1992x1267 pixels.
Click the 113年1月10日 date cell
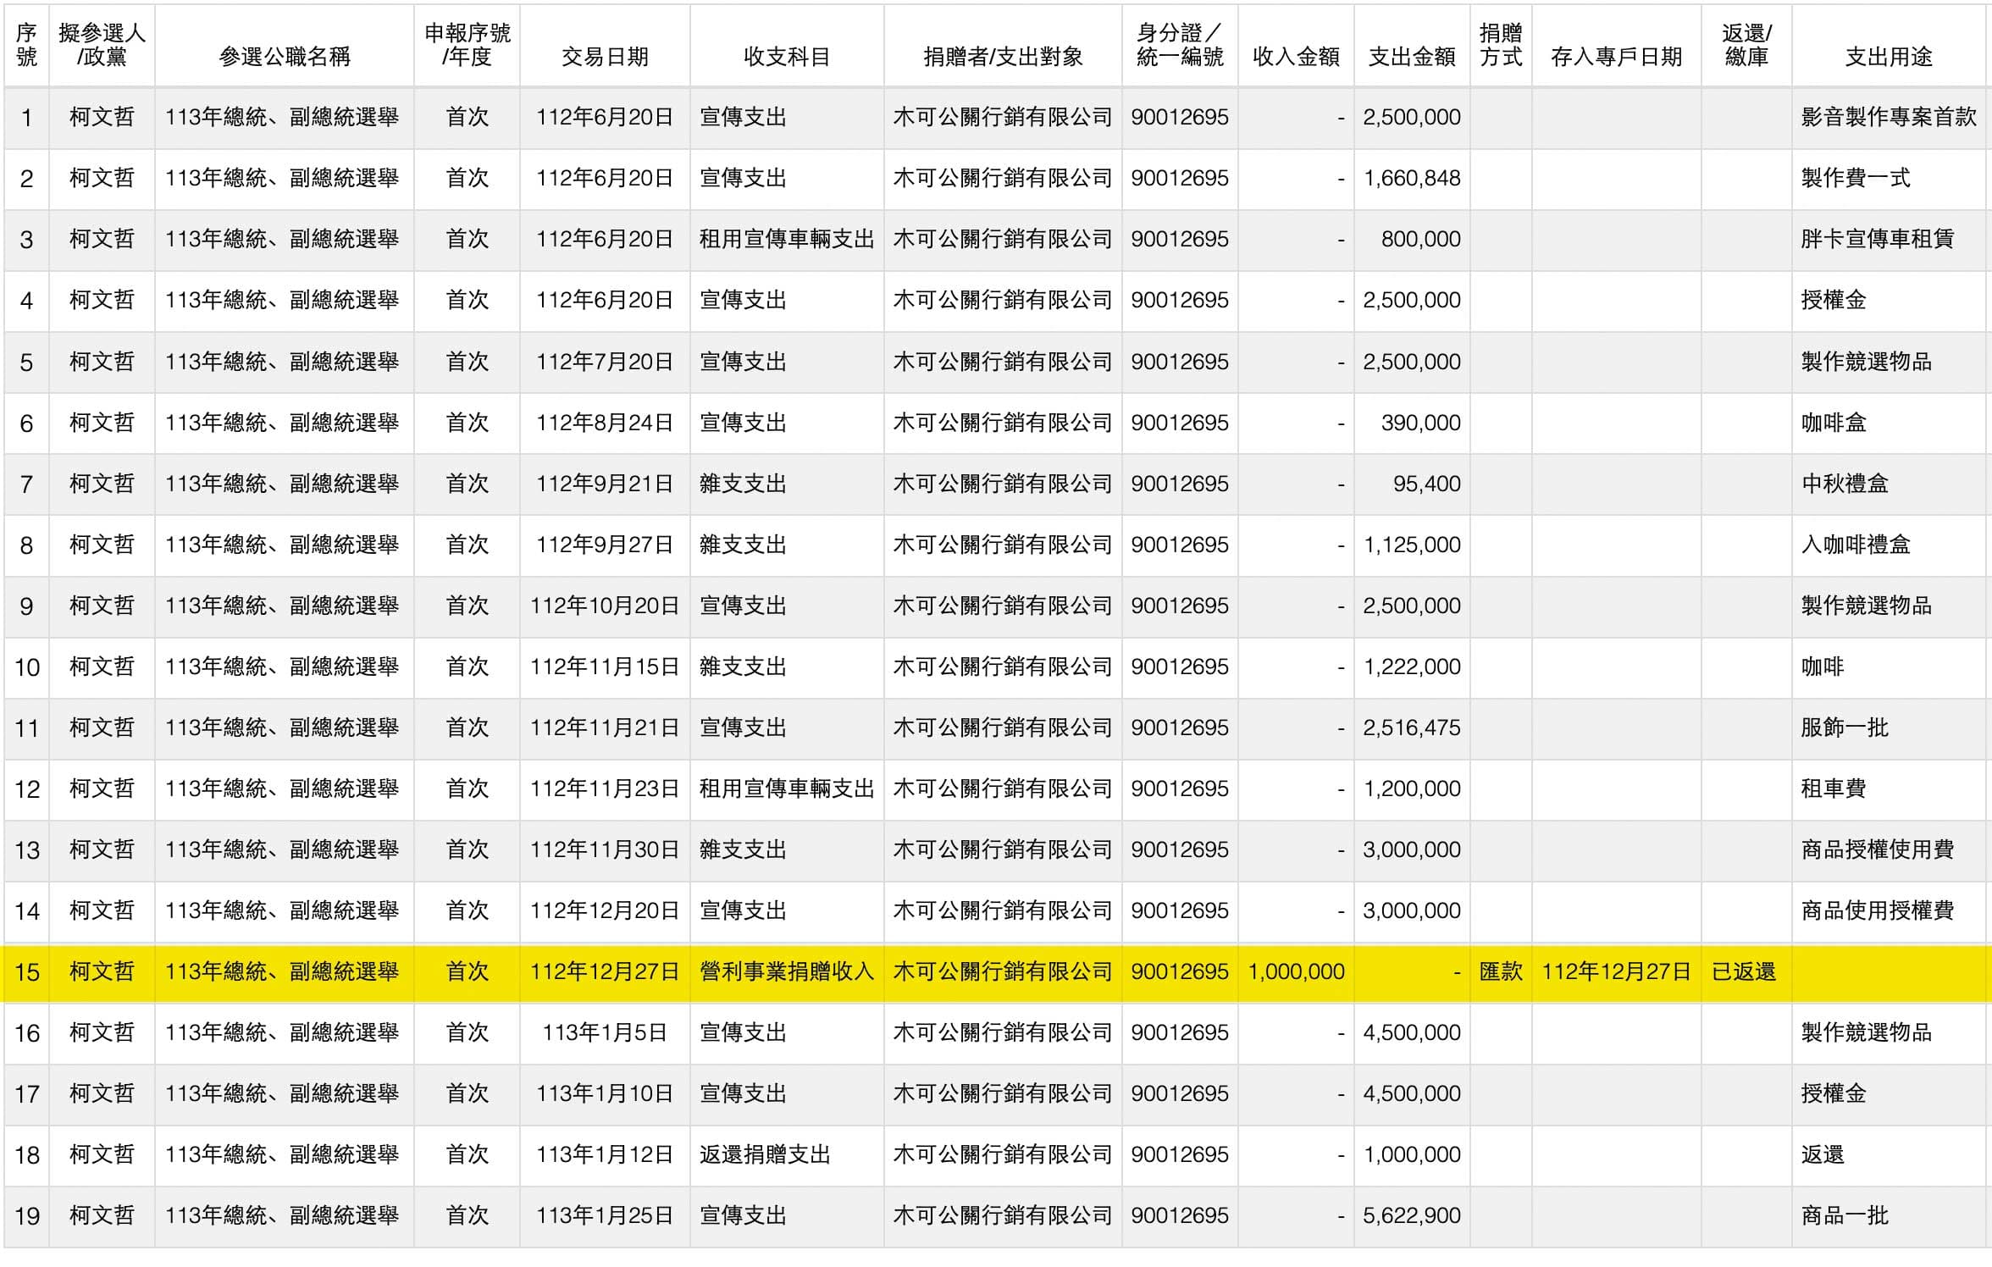pos(605,1093)
